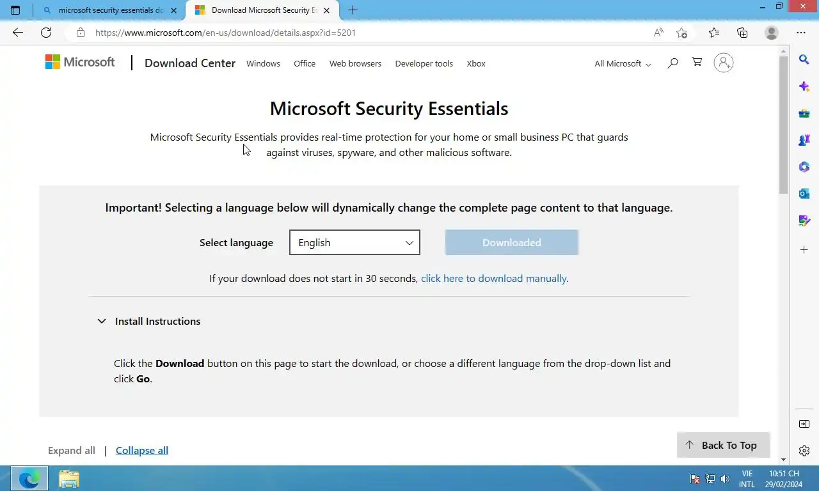
Task: Open the shopping cart icon
Action: tap(697, 62)
